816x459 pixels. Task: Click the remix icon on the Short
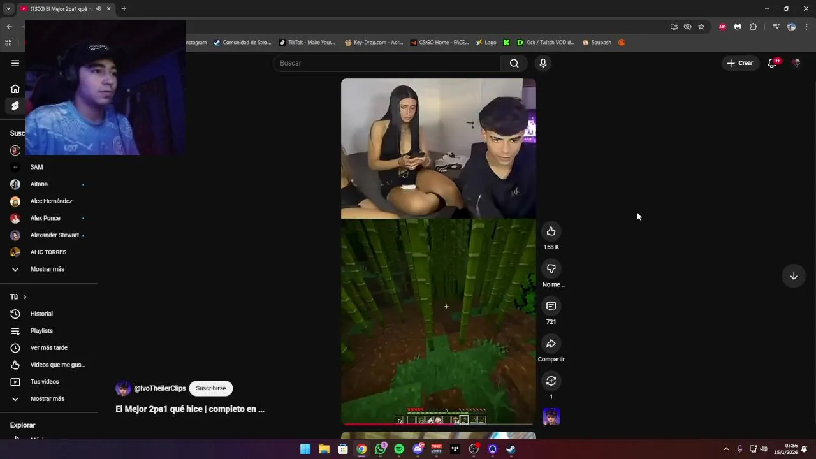[x=551, y=381]
